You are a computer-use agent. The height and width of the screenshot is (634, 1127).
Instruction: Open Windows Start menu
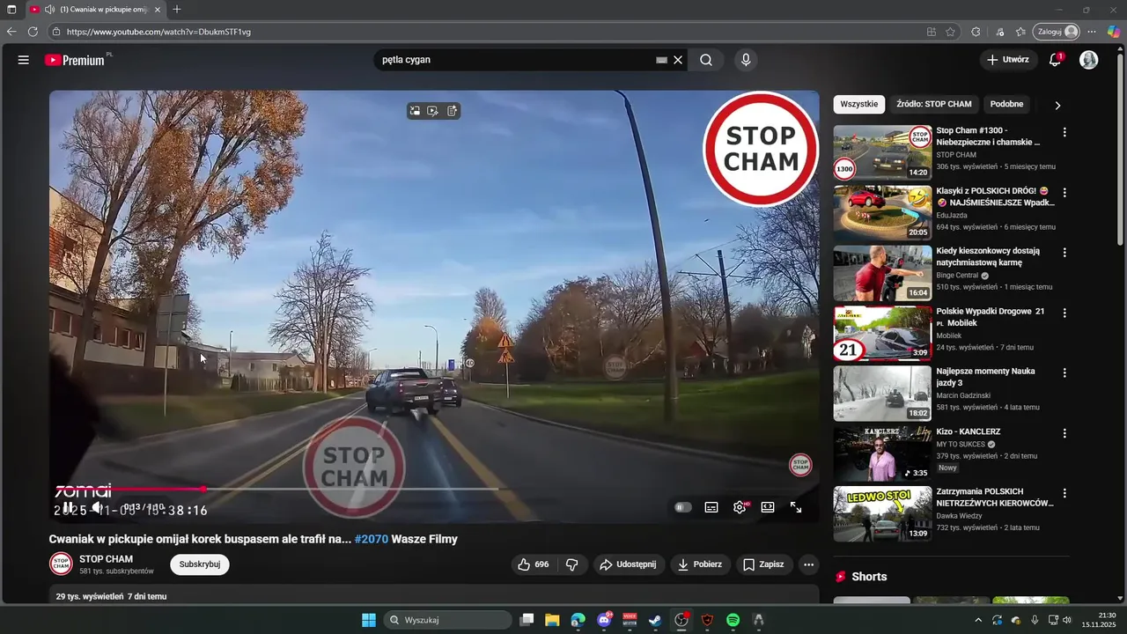pos(369,620)
